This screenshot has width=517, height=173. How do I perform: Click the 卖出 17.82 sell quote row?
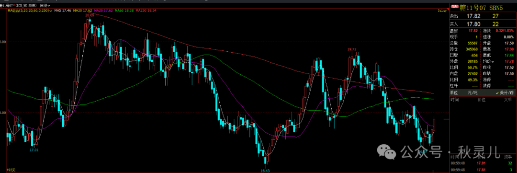tap(483, 16)
